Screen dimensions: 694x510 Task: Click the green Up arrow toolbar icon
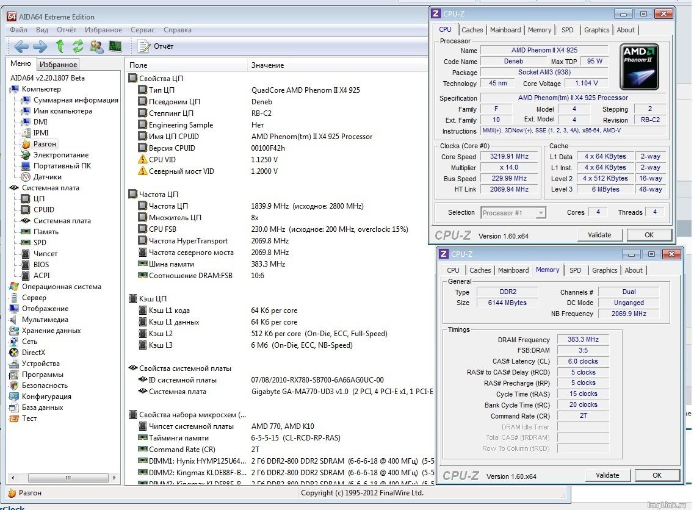coord(60,46)
